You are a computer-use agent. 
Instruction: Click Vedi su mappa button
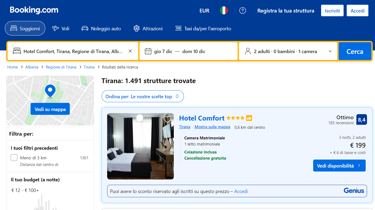coord(50,109)
